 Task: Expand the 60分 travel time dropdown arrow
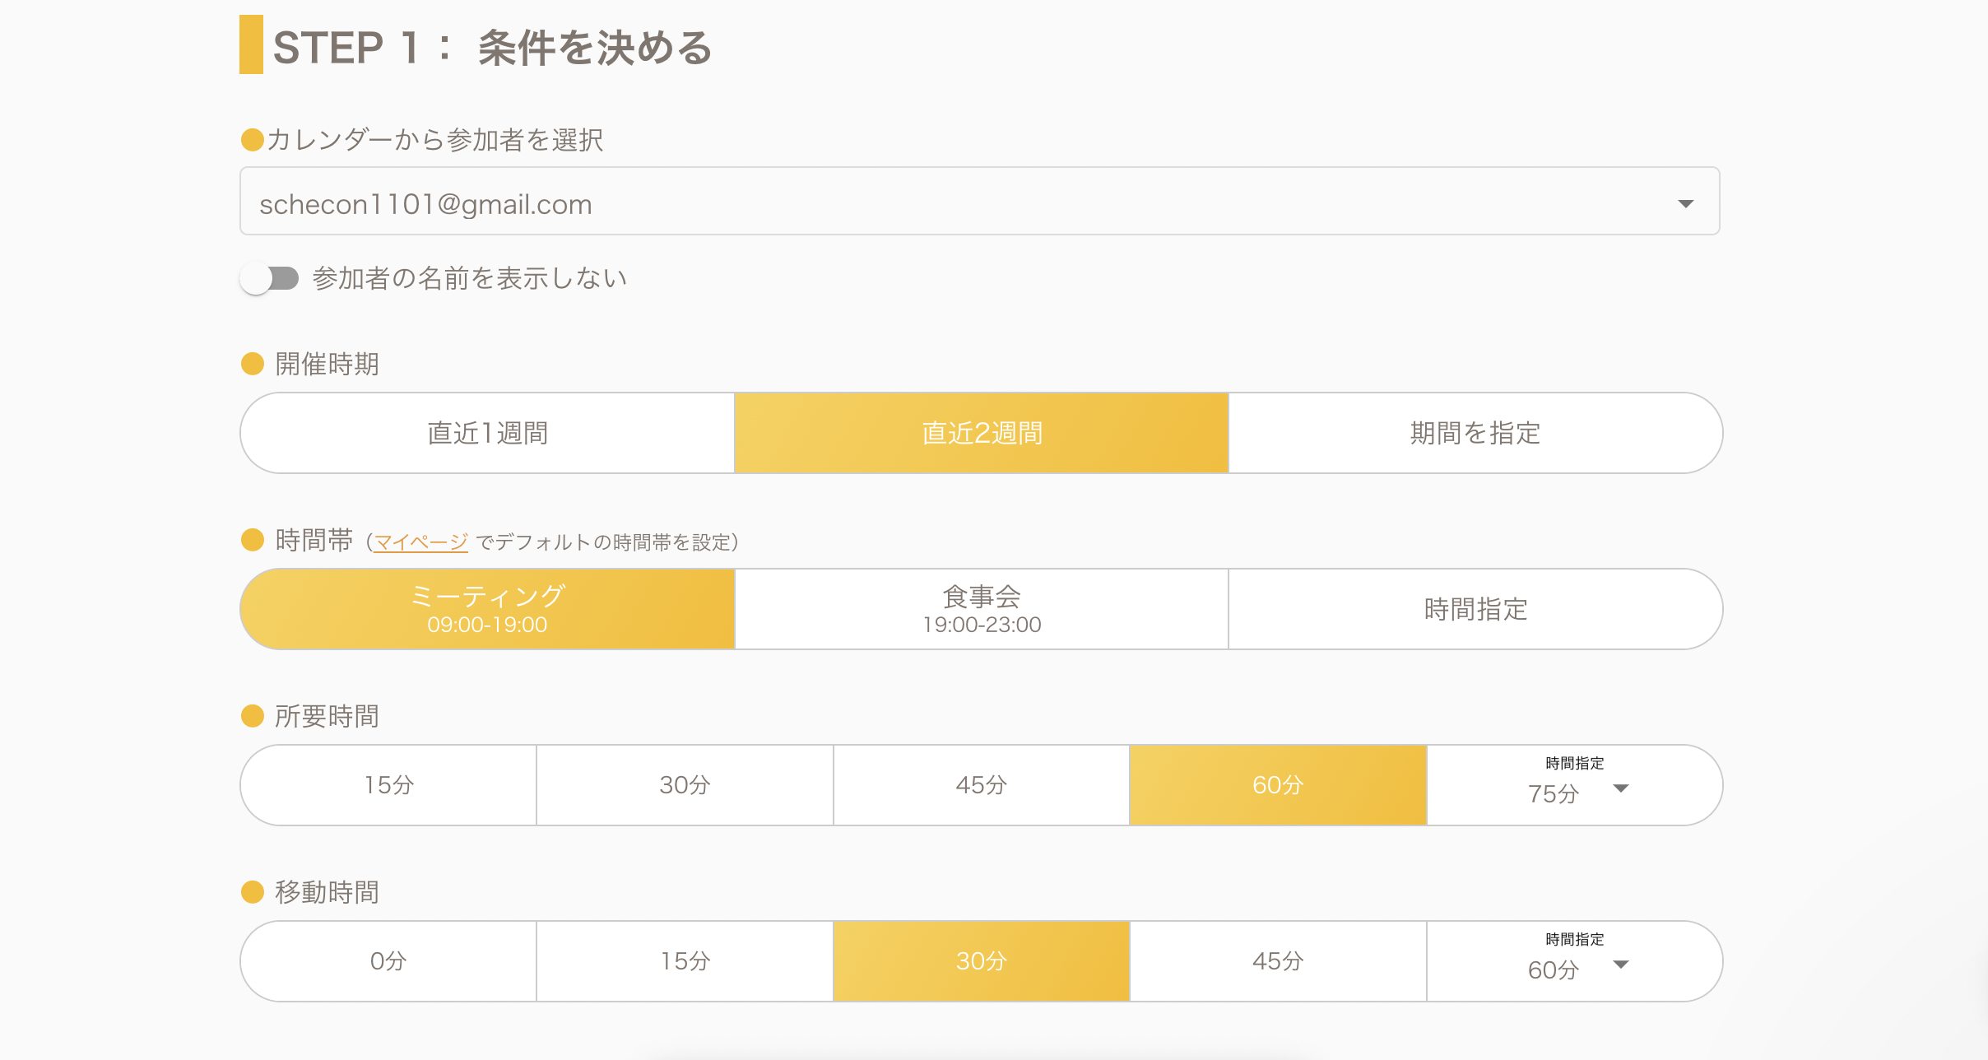(x=1621, y=965)
